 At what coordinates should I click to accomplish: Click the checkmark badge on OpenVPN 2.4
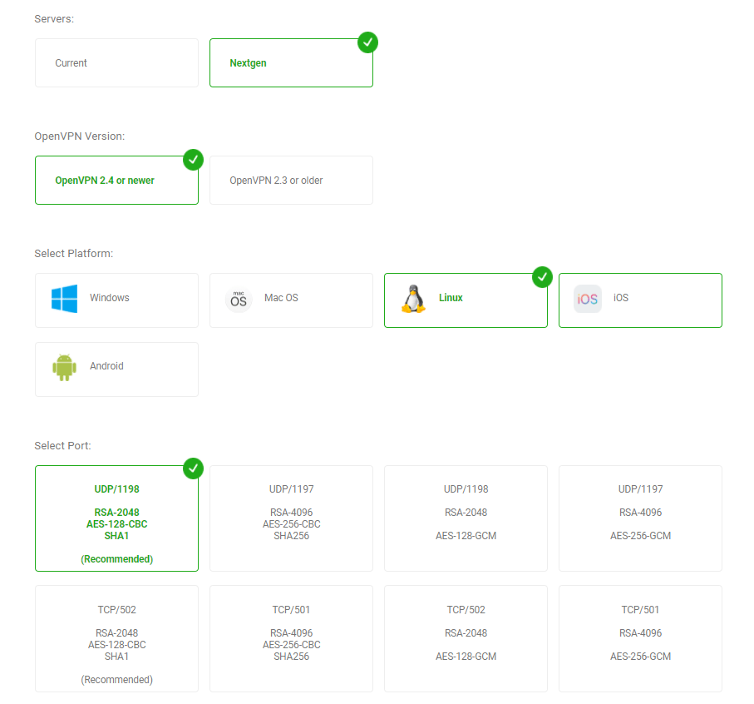pos(194,160)
